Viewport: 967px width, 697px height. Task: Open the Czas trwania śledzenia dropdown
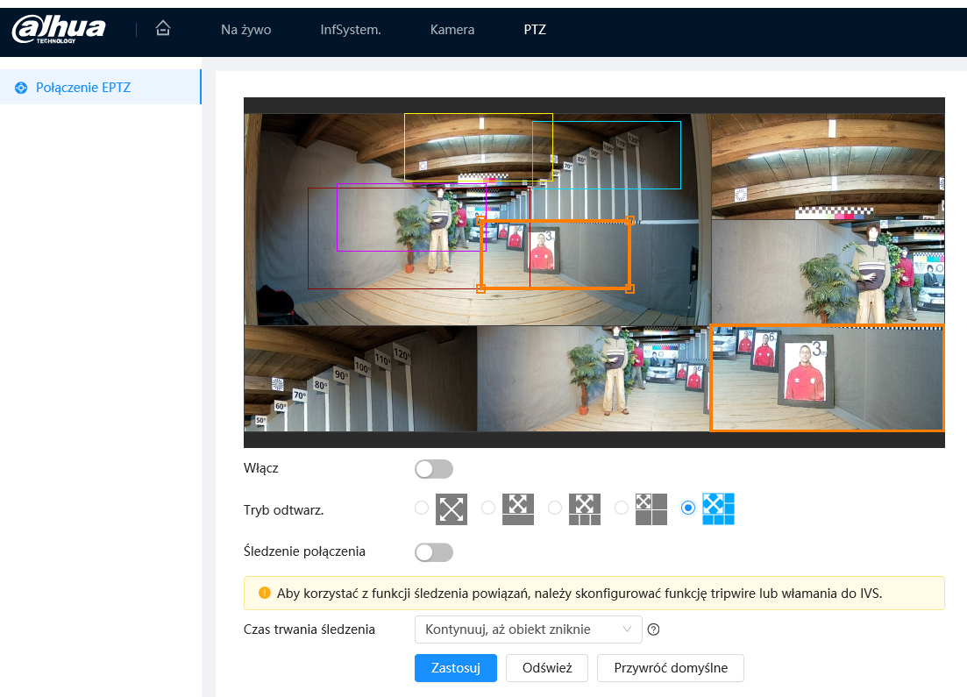click(528, 629)
